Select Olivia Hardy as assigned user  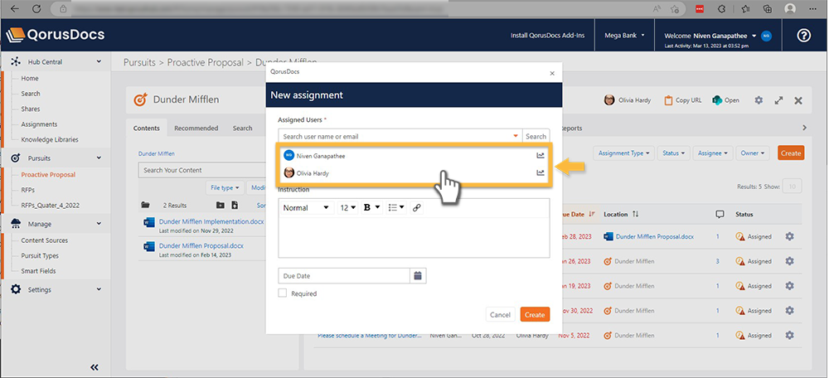pos(414,172)
